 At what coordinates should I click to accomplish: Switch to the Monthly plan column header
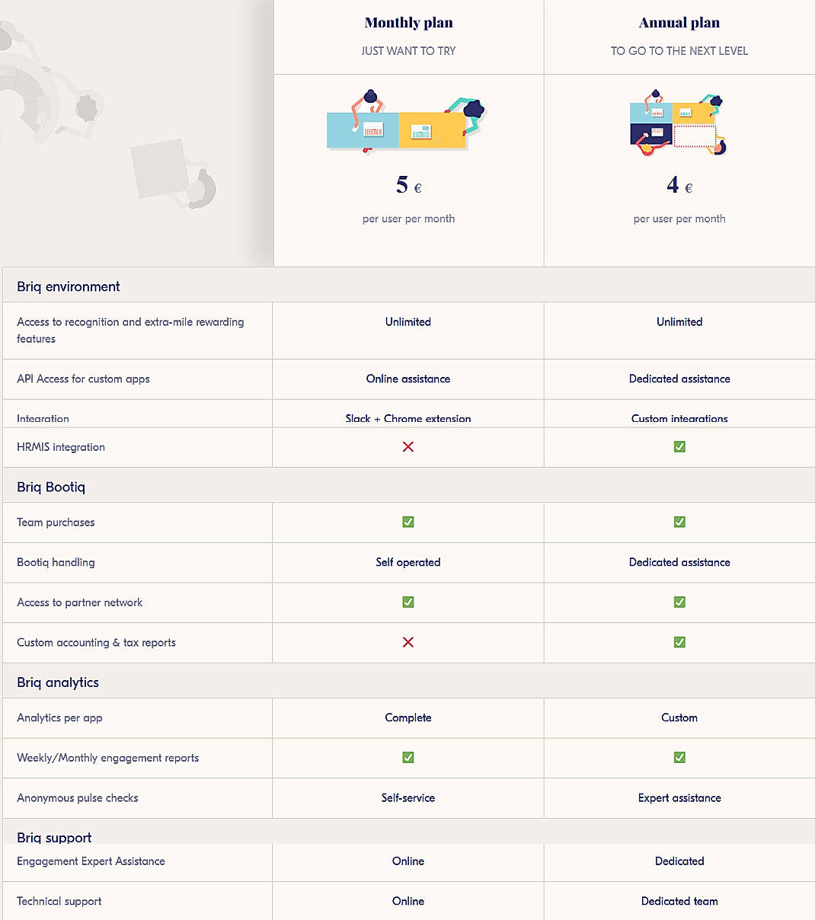click(x=408, y=22)
